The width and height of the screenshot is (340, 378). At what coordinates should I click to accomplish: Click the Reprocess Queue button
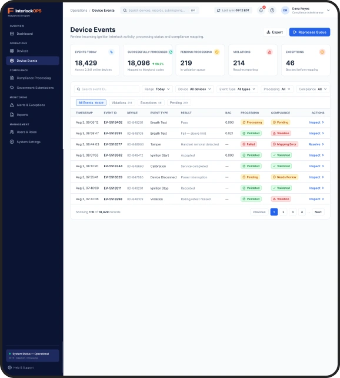pos(309,32)
